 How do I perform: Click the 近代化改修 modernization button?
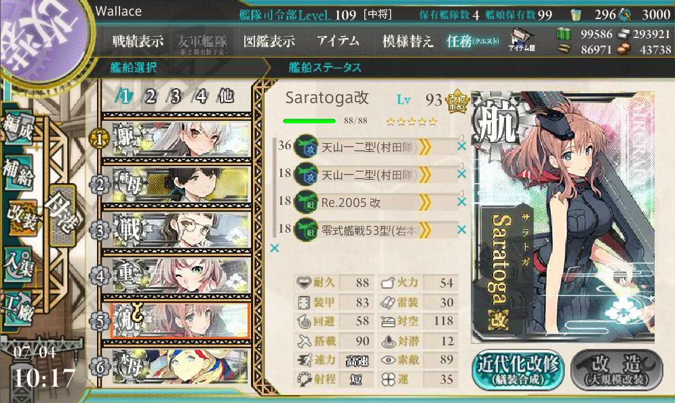[x=518, y=369]
